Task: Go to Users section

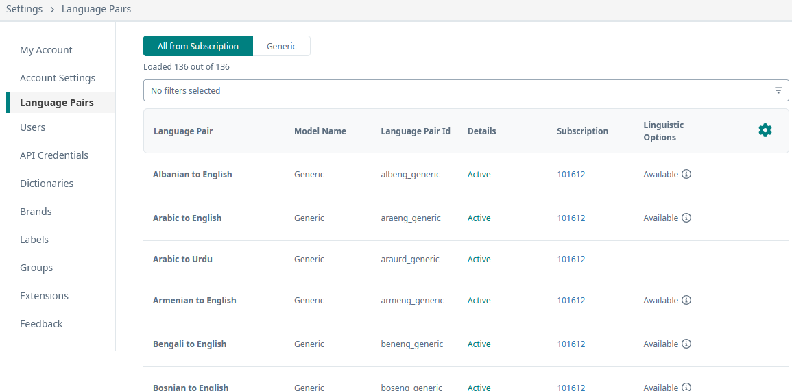Action: (x=32, y=127)
